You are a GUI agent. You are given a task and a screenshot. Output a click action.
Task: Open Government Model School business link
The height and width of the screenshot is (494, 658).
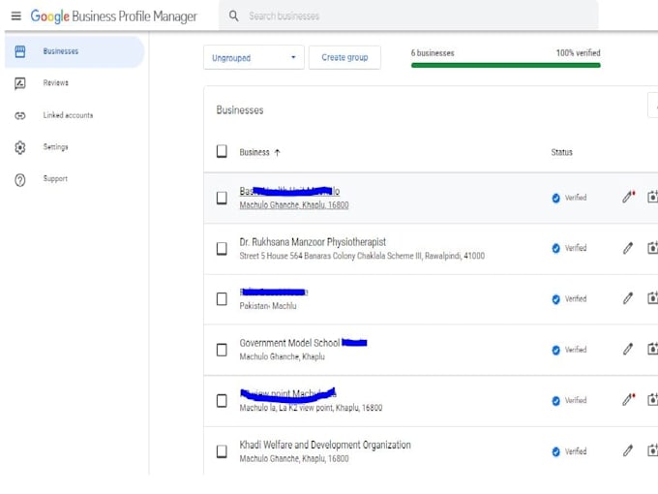pyautogui.click(x=288, y=343)
